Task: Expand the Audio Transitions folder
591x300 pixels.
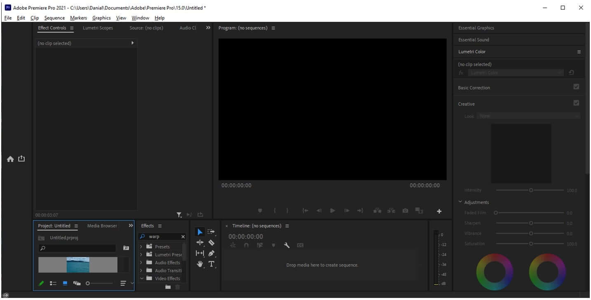Action: click(x=141, y=271)
